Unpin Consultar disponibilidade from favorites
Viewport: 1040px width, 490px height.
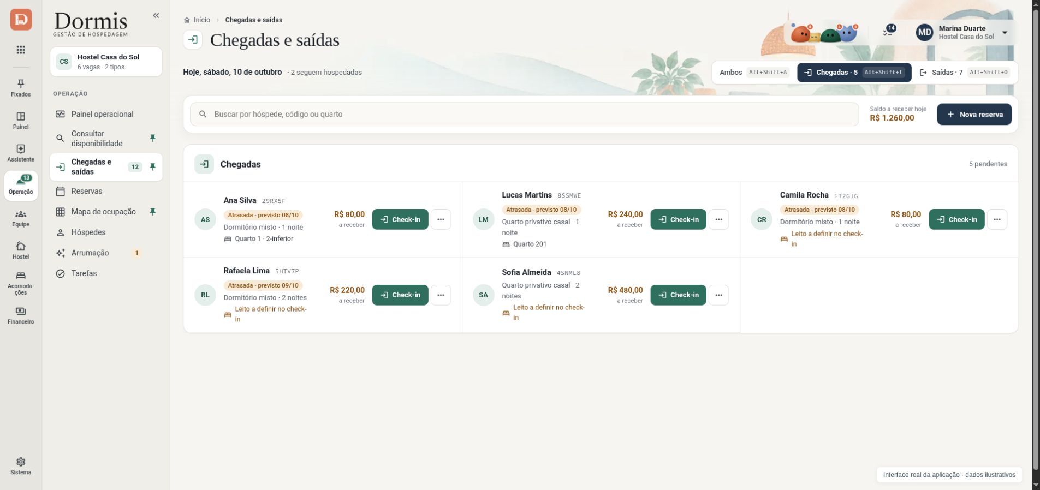pyautogui.click(x=153, y=139)
